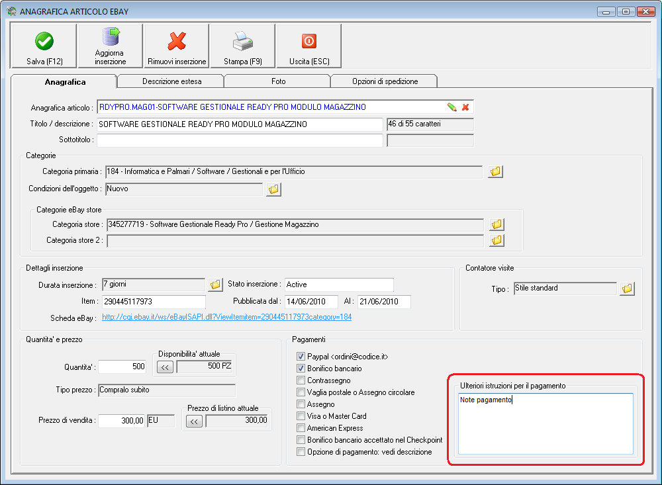Browse Durata inserzione folder icon
Image resolution: width=662 pixels, height=485 pixels.
click(215, 285)
